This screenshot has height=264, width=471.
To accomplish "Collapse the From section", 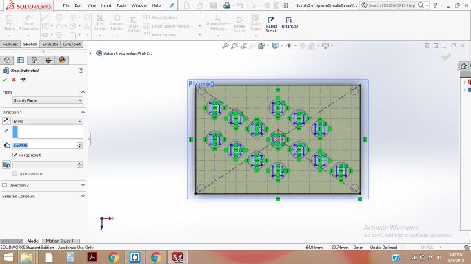I will click(x=83, y=92).
